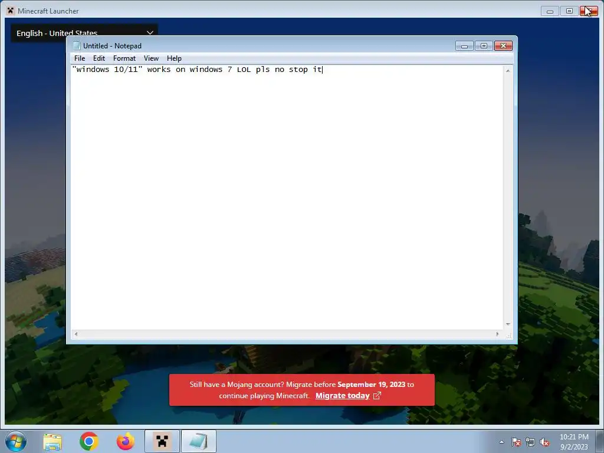The height and width of the screenshot is (453, 604).
Task: Click Notepad horizontal scrollbar right arrow
Action: click(x=497, y=334)
